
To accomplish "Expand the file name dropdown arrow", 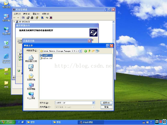I will (x=93, y=103).
